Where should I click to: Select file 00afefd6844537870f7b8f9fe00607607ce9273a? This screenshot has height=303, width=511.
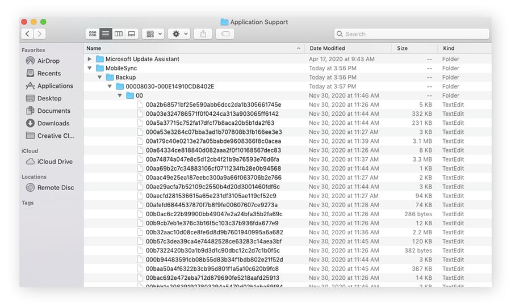212,205
